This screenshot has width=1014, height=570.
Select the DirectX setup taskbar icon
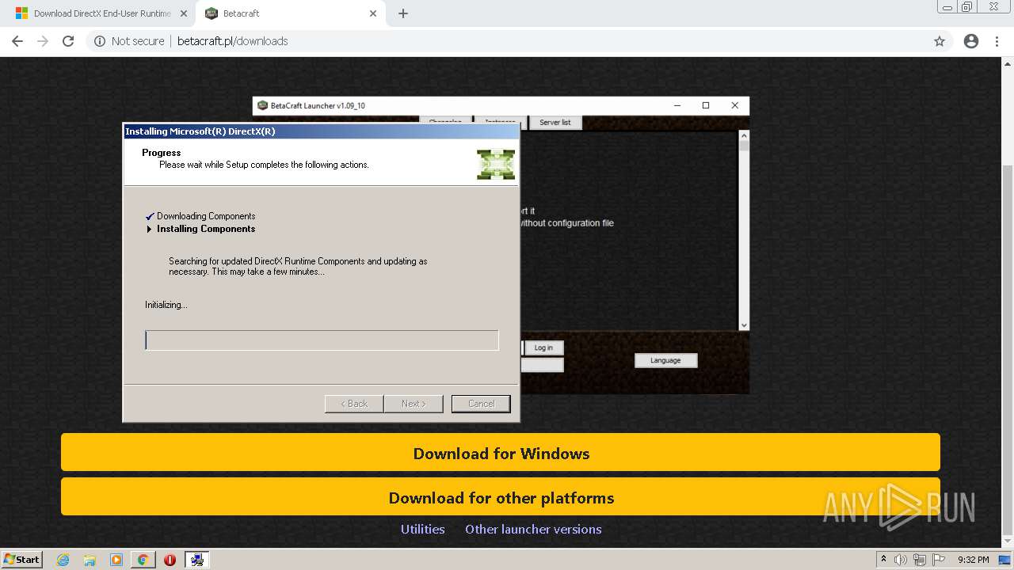pos(197,560)
